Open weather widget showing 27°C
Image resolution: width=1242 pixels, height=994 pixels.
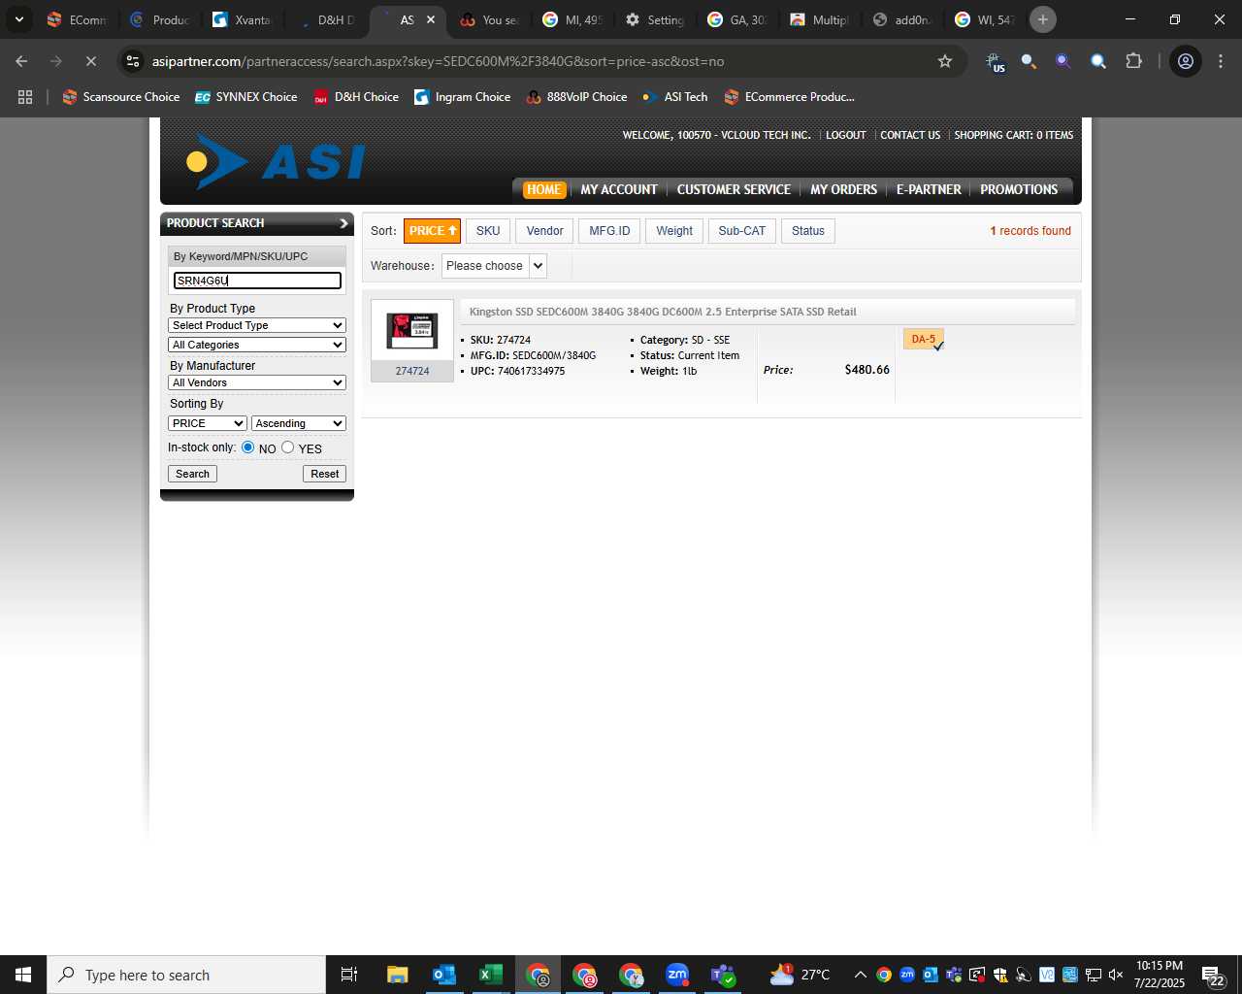tap(801, 975)
